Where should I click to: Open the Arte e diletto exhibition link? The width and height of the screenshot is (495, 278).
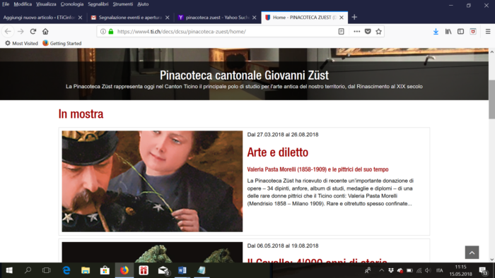tap(277, 152)
